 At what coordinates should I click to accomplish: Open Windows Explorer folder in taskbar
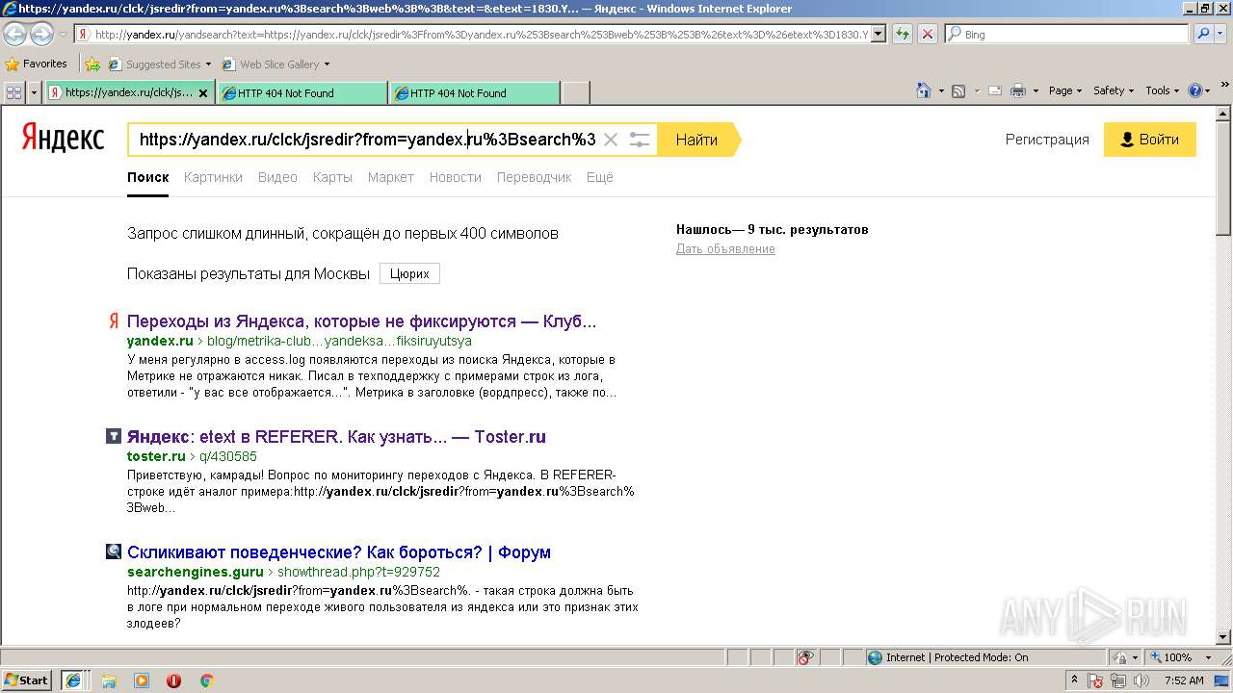pos(109,680)
